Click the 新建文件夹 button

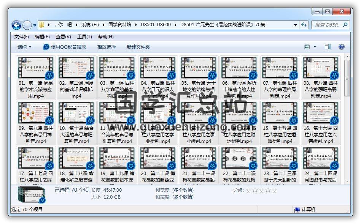click(138, 47)
